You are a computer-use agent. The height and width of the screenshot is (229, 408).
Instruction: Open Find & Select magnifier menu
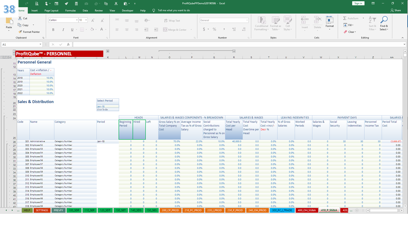pos(384,24)
